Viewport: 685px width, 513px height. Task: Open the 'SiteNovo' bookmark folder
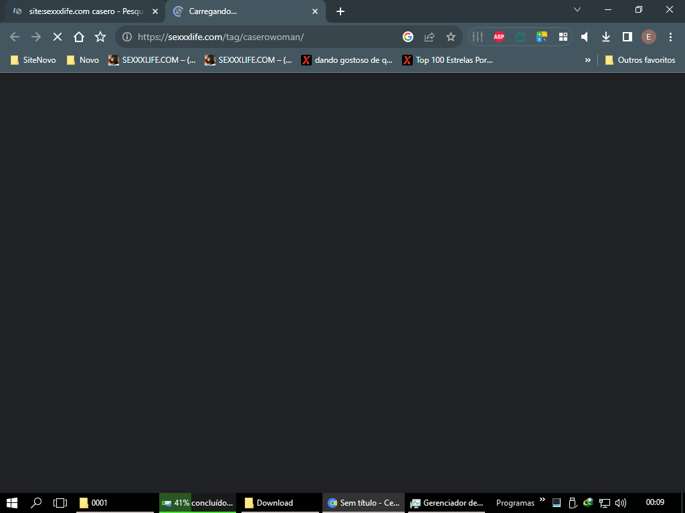click(x=33, y=60)
